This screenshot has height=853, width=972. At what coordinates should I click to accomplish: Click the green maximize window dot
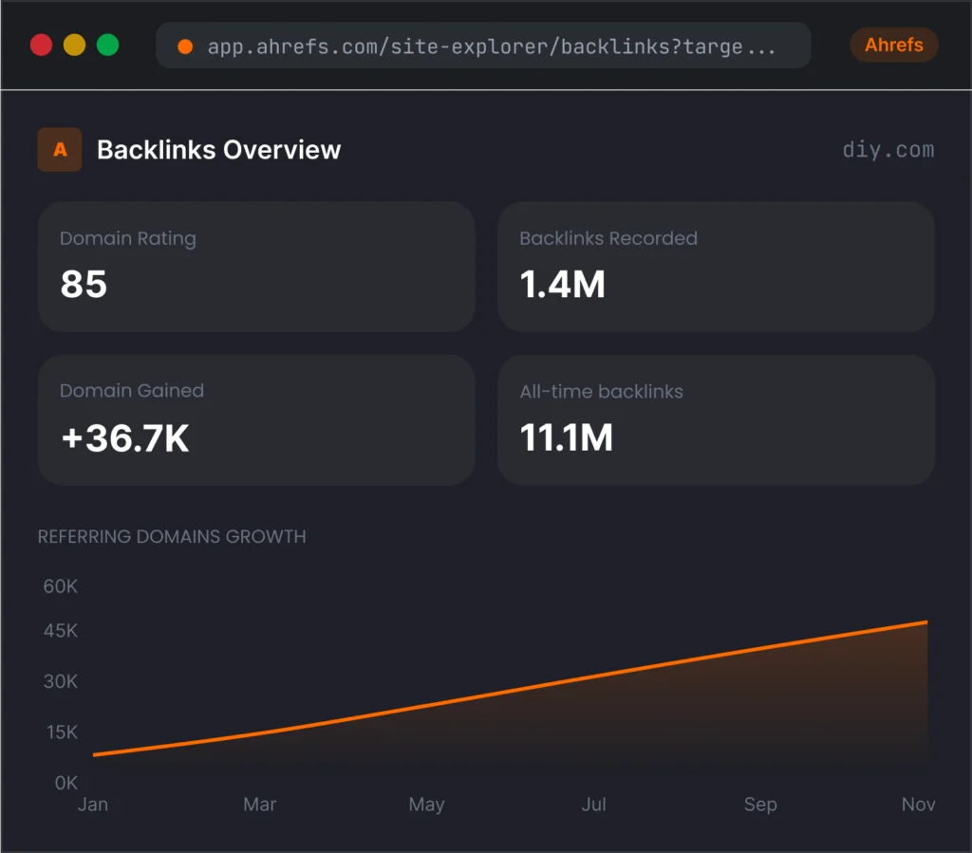pos(108,46)
